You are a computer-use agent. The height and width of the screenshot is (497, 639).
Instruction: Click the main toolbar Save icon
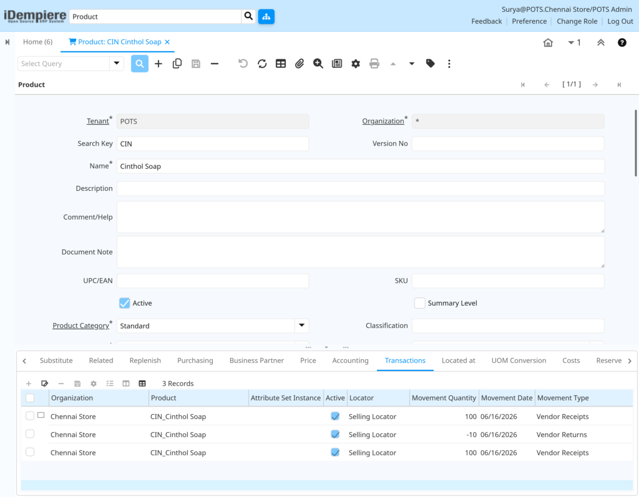pos(196,64)
